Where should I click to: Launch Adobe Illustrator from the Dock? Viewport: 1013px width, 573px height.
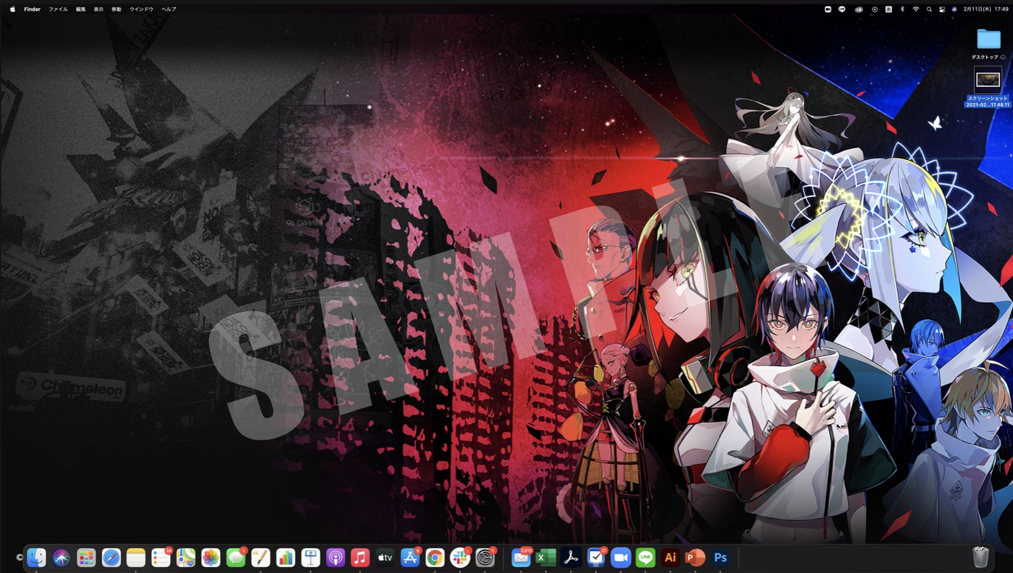point(670,557)
